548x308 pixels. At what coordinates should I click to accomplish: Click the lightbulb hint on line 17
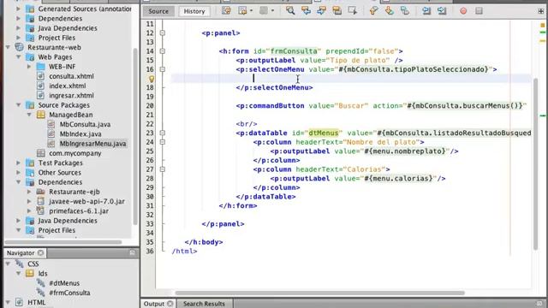[x=152, y=79]
